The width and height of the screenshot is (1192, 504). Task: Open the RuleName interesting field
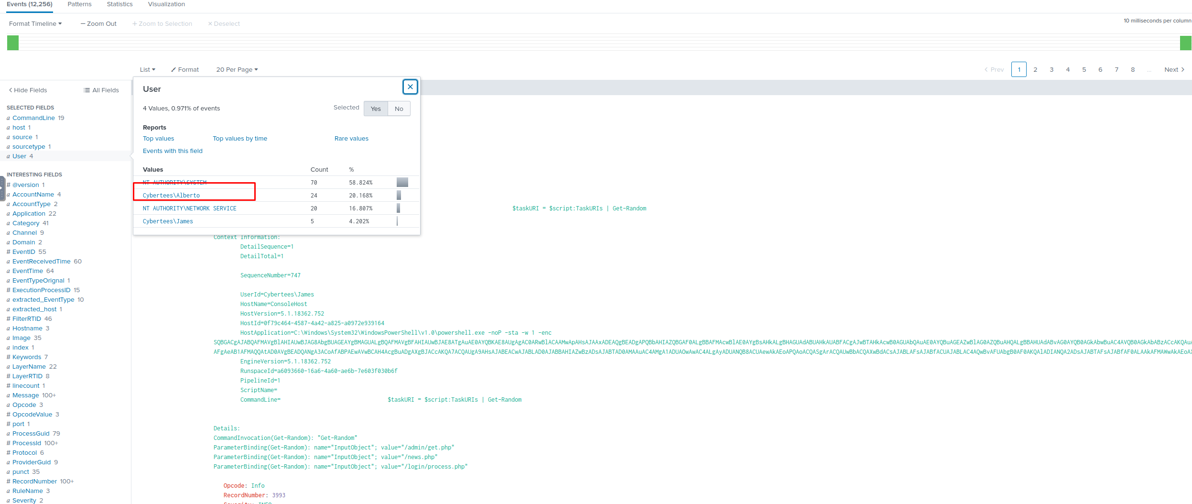(x=28, y=491)
